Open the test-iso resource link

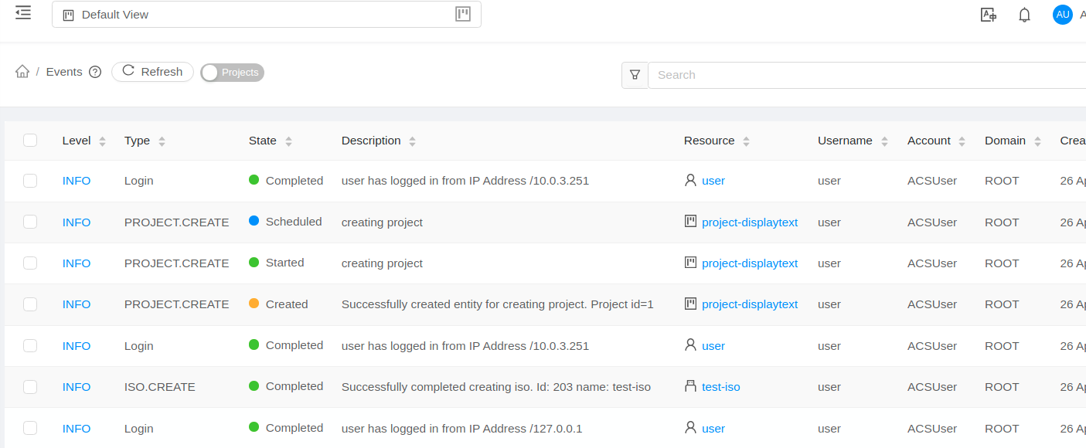pos(721,387)
